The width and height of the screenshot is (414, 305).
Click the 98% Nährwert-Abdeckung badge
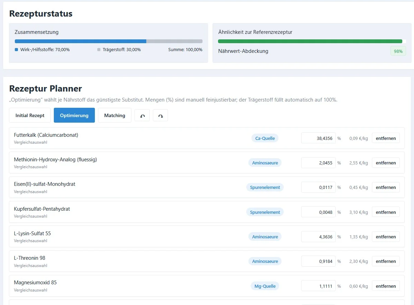click(x=398, y=51)
